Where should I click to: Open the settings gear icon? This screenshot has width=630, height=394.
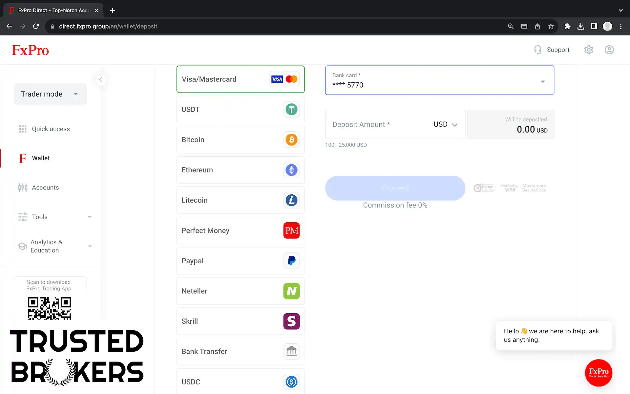coord(589,50)
